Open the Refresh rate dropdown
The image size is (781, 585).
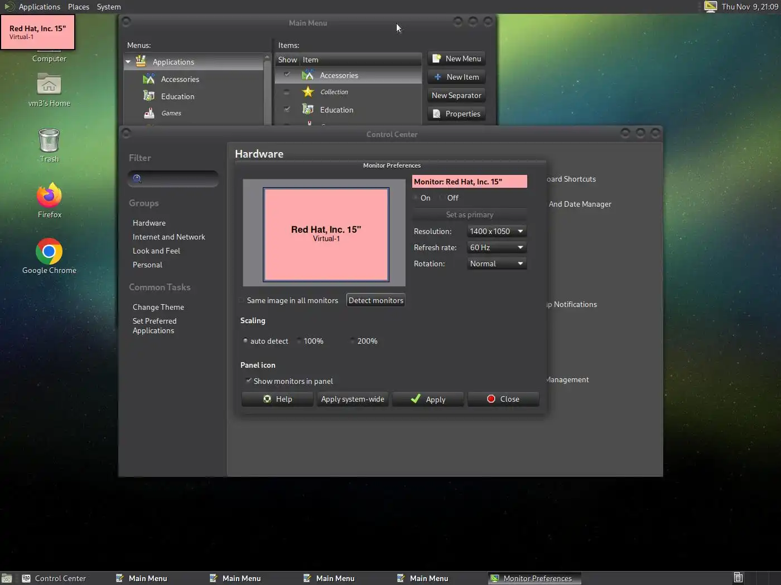pyautogui.click(x=496, y=247)
